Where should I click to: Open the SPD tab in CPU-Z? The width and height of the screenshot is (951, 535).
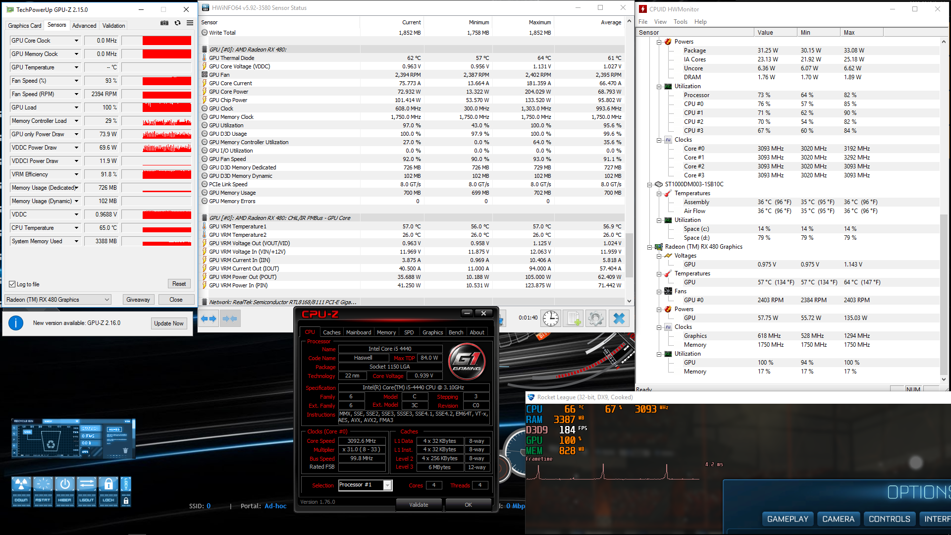(x=409, y=332)
